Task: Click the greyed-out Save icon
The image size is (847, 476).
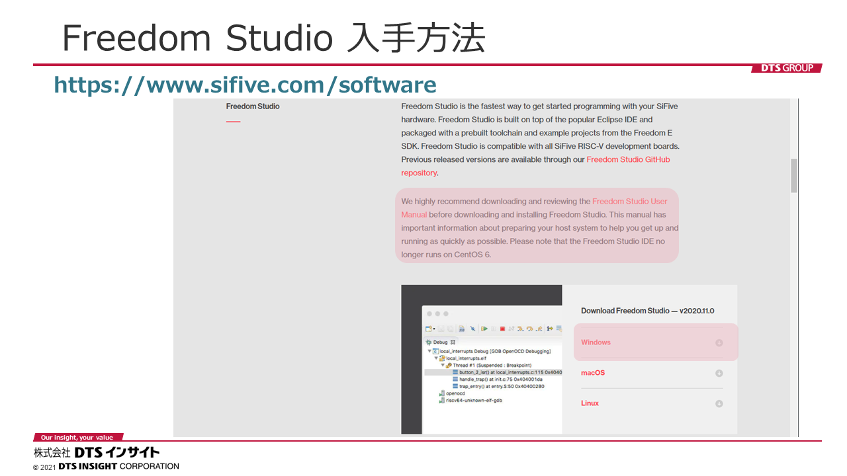Action: pos(441,329)
